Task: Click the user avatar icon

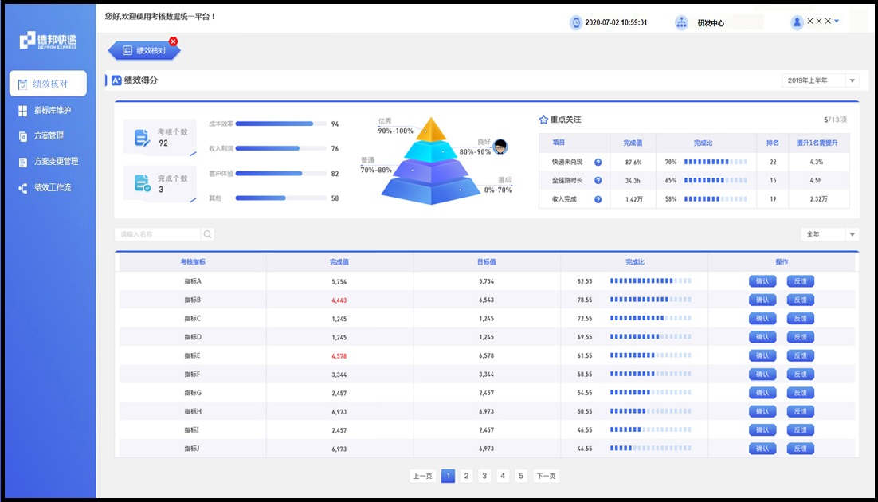Action: (x=797, y=22)
